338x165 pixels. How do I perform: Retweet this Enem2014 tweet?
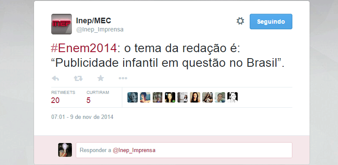(78, 78)
